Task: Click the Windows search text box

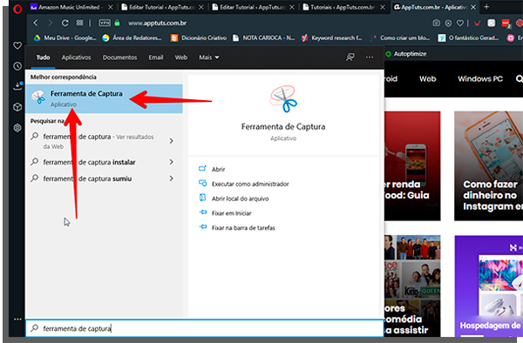Action: pyautogui.click(x=205, y=328)
